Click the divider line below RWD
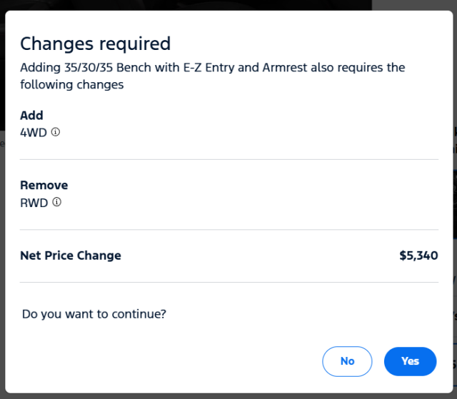The image size is (457, 399). 228,230
